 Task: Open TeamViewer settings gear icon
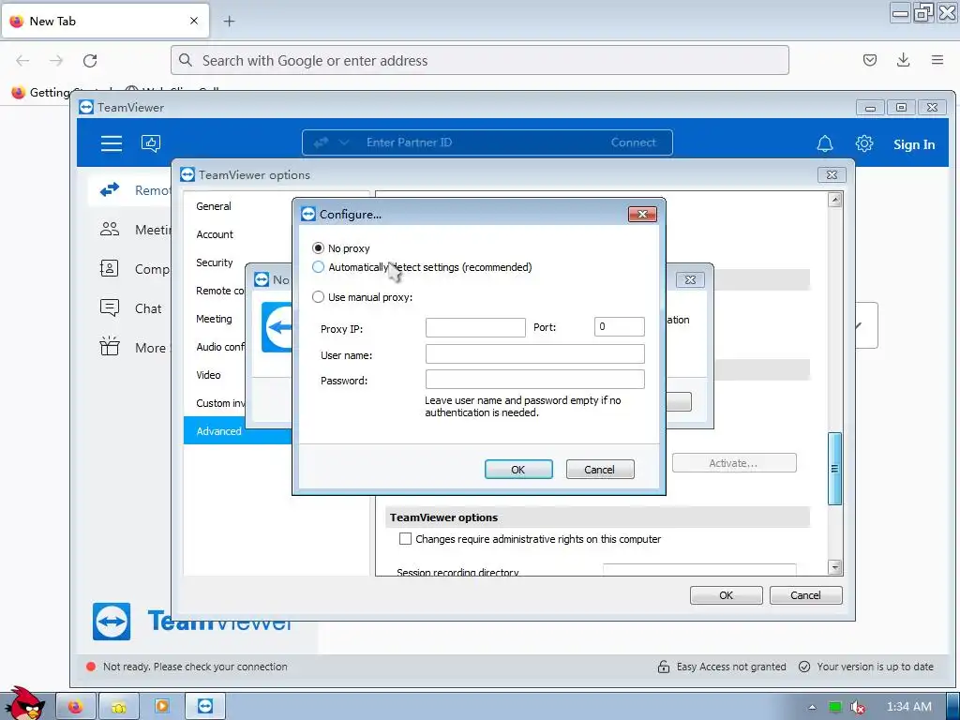(x=863, y=143)
